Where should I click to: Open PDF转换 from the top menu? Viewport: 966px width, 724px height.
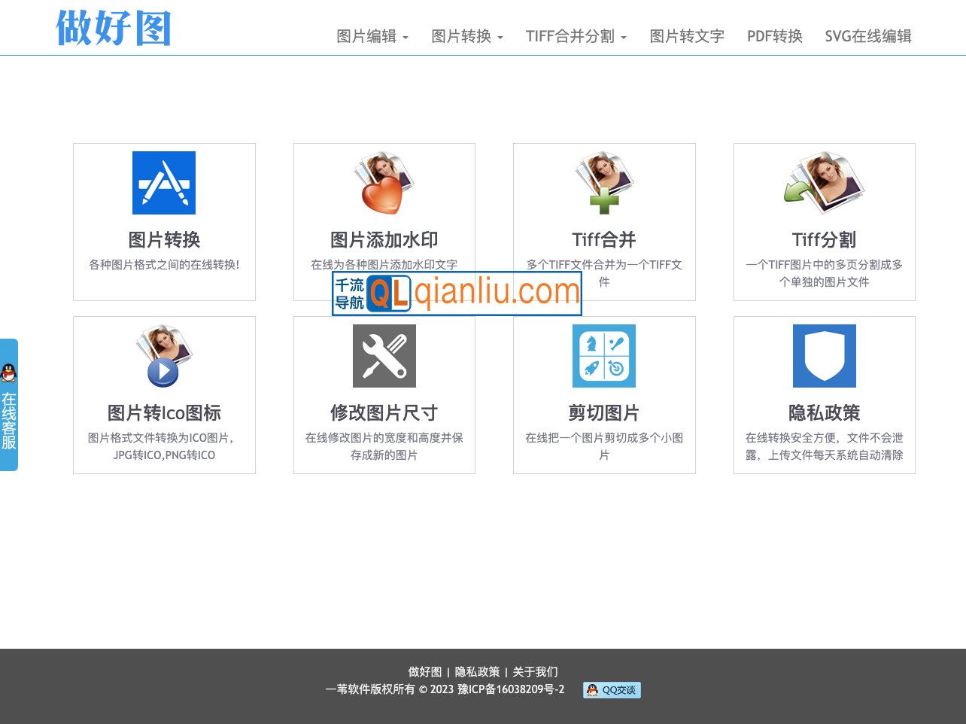pyautogui.click(x=774, y=36)
